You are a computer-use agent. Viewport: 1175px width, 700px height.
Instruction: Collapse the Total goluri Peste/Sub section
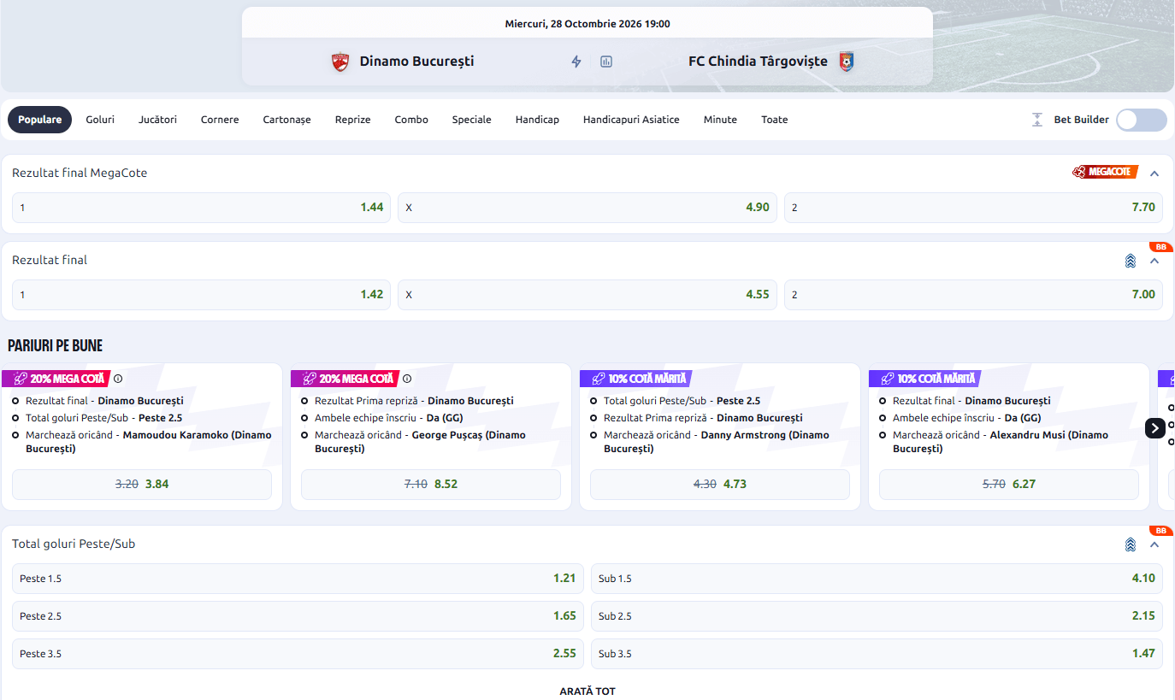pyautogui.click(x=1154, y=544)
